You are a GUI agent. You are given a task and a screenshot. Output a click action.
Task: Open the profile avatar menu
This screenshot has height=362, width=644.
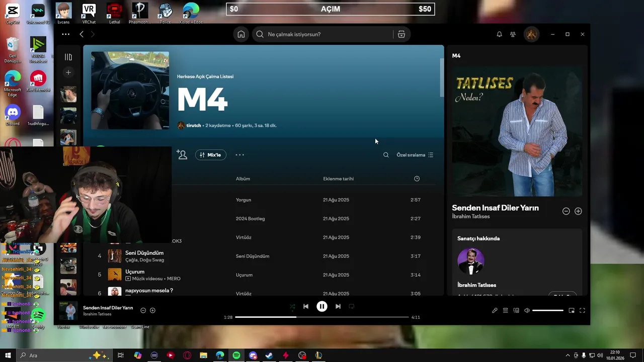[x=531, y=34]
